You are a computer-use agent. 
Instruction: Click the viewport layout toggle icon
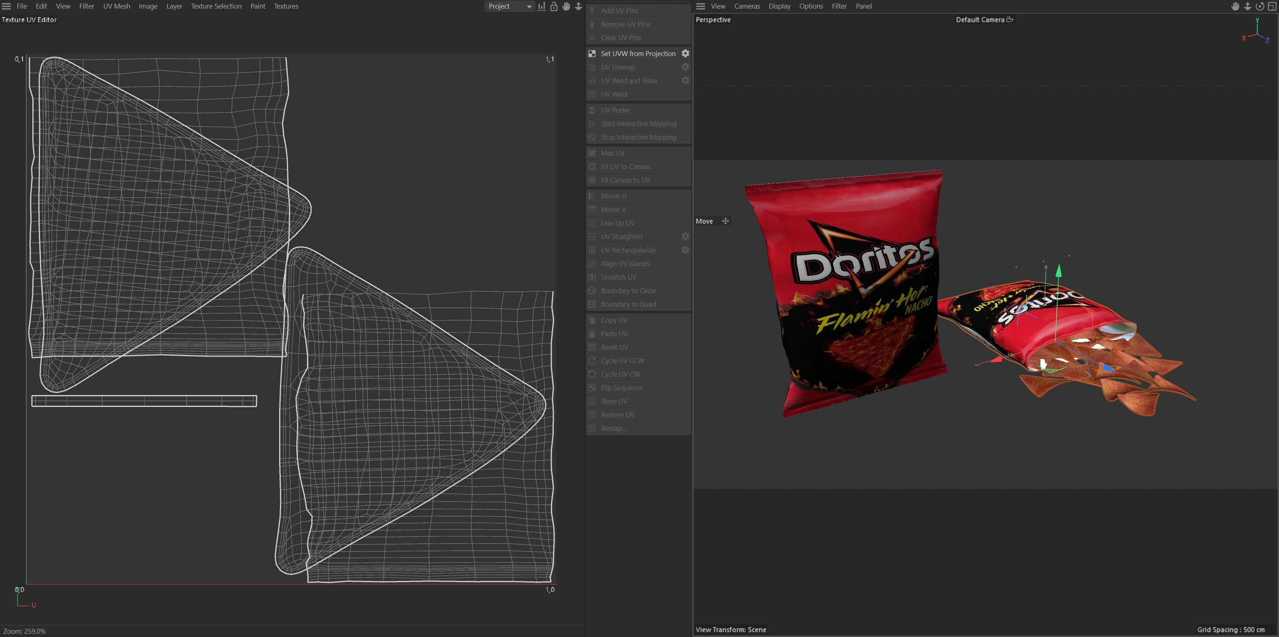[x=1272, y=7]
